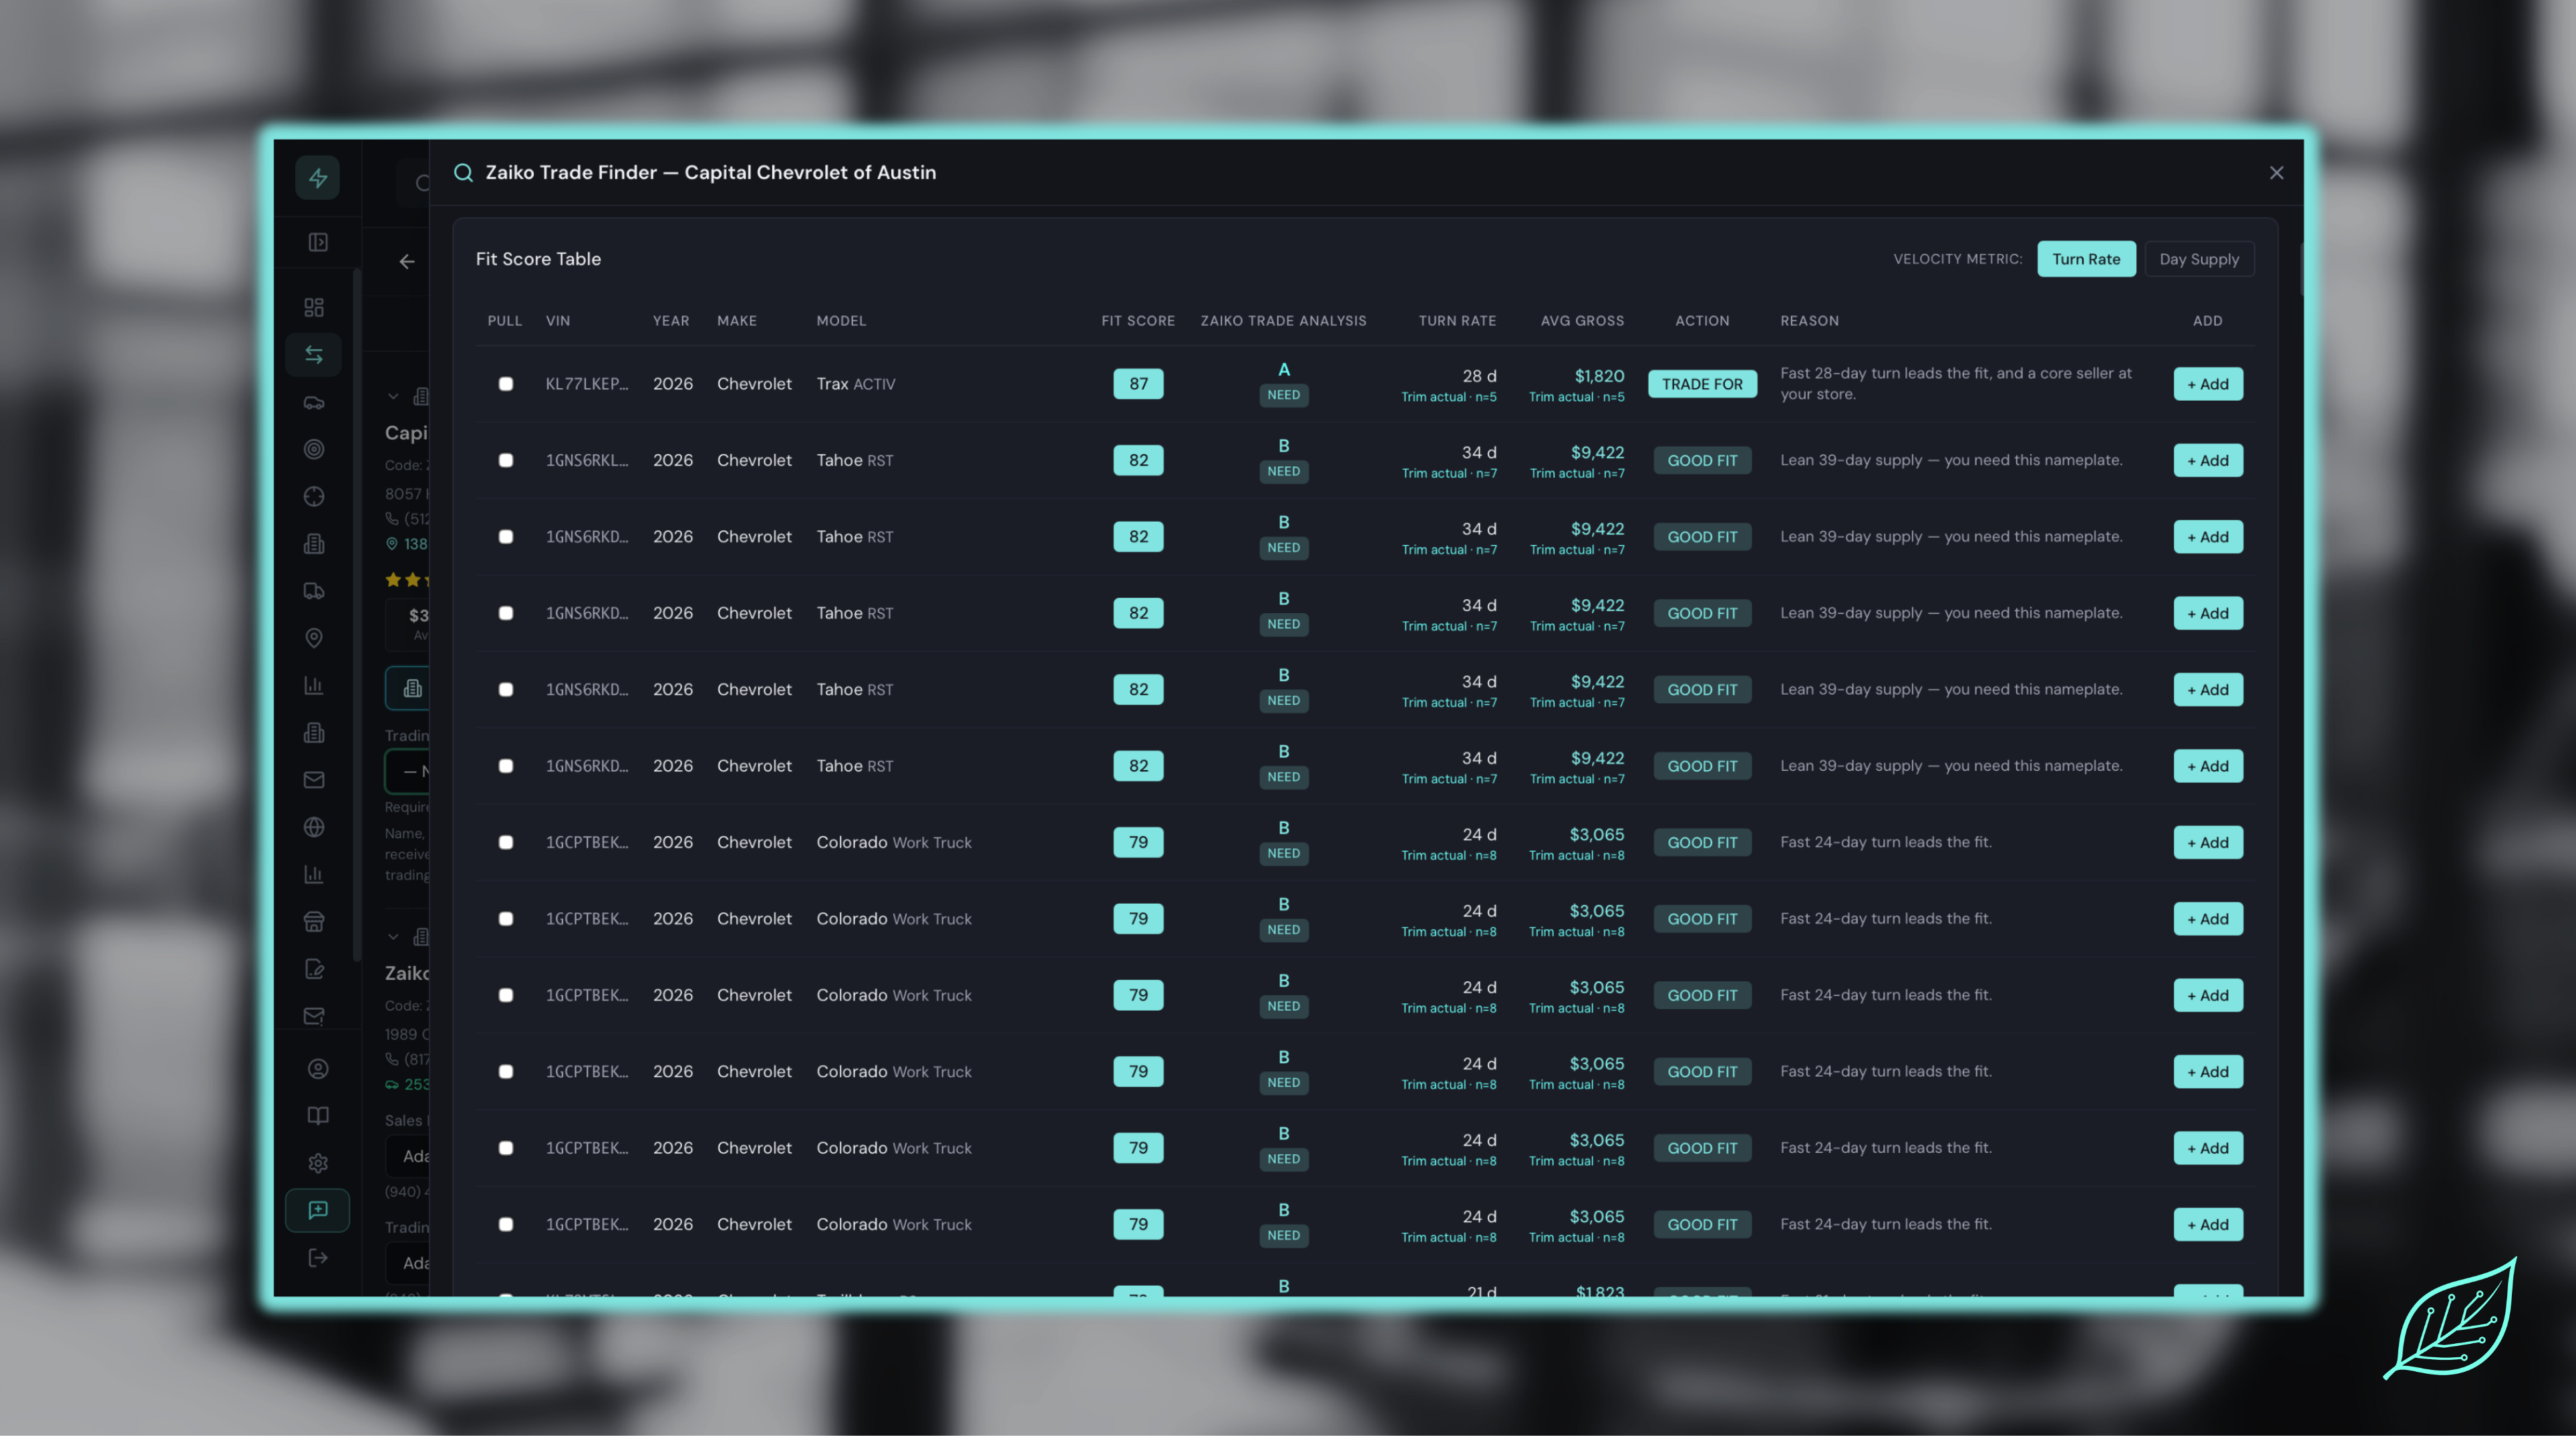The width and height of the screenshot is (2576, 1436).
Task: Click the feedback chat plus icon
Action: [318, 1210]
